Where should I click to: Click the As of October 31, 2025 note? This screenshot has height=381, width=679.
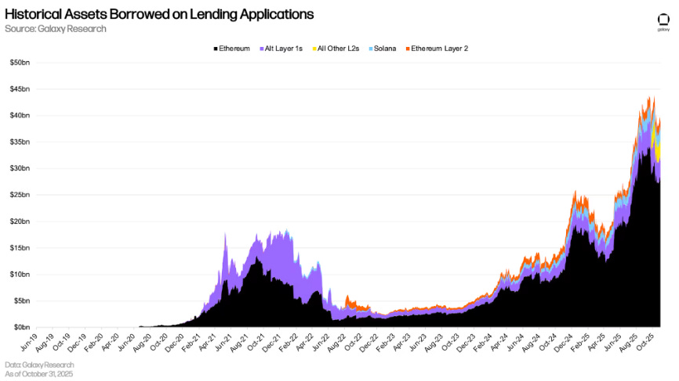39,374
